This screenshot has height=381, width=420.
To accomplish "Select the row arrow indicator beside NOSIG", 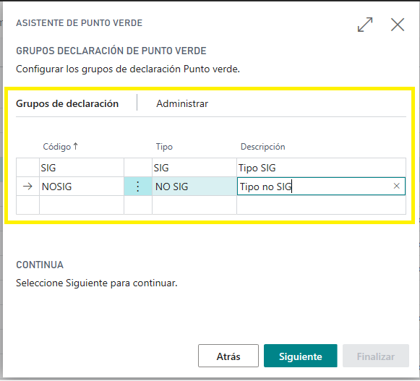I will click(27, 187).
